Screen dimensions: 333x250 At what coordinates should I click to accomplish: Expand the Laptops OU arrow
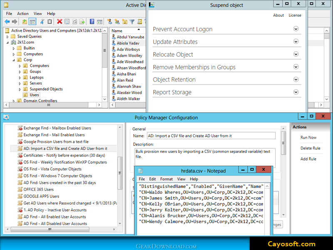[x=20, y=77]
